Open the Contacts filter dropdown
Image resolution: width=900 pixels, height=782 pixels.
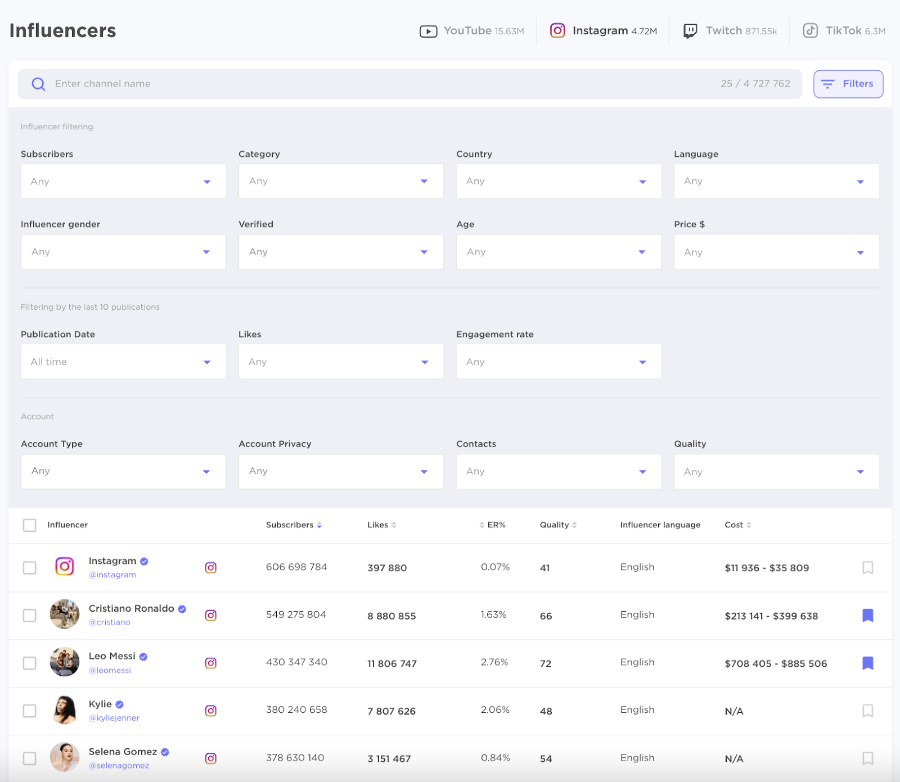[559, 472]
